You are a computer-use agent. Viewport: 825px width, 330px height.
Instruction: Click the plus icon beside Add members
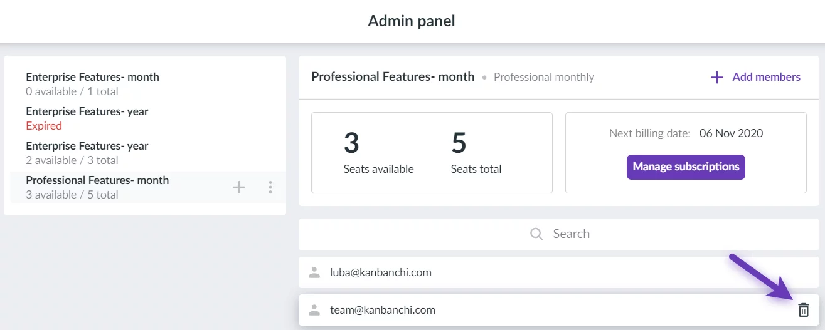716,78
